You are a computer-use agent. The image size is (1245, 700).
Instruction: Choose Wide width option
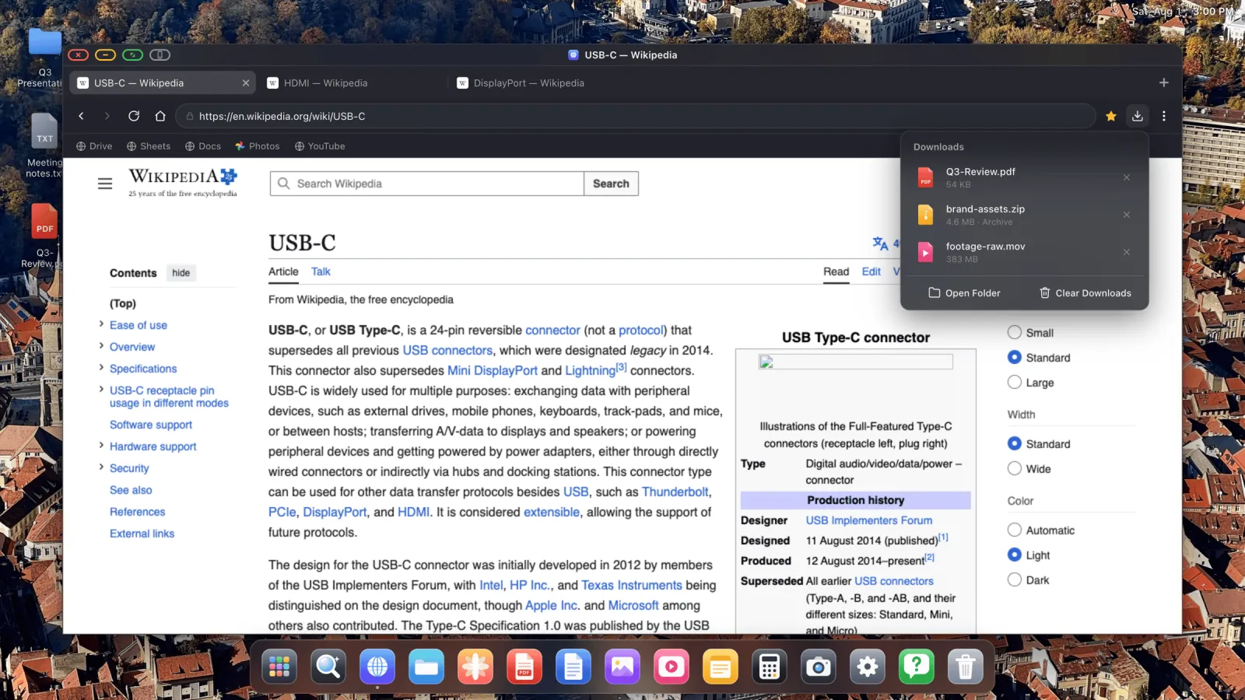(1015, 468)
